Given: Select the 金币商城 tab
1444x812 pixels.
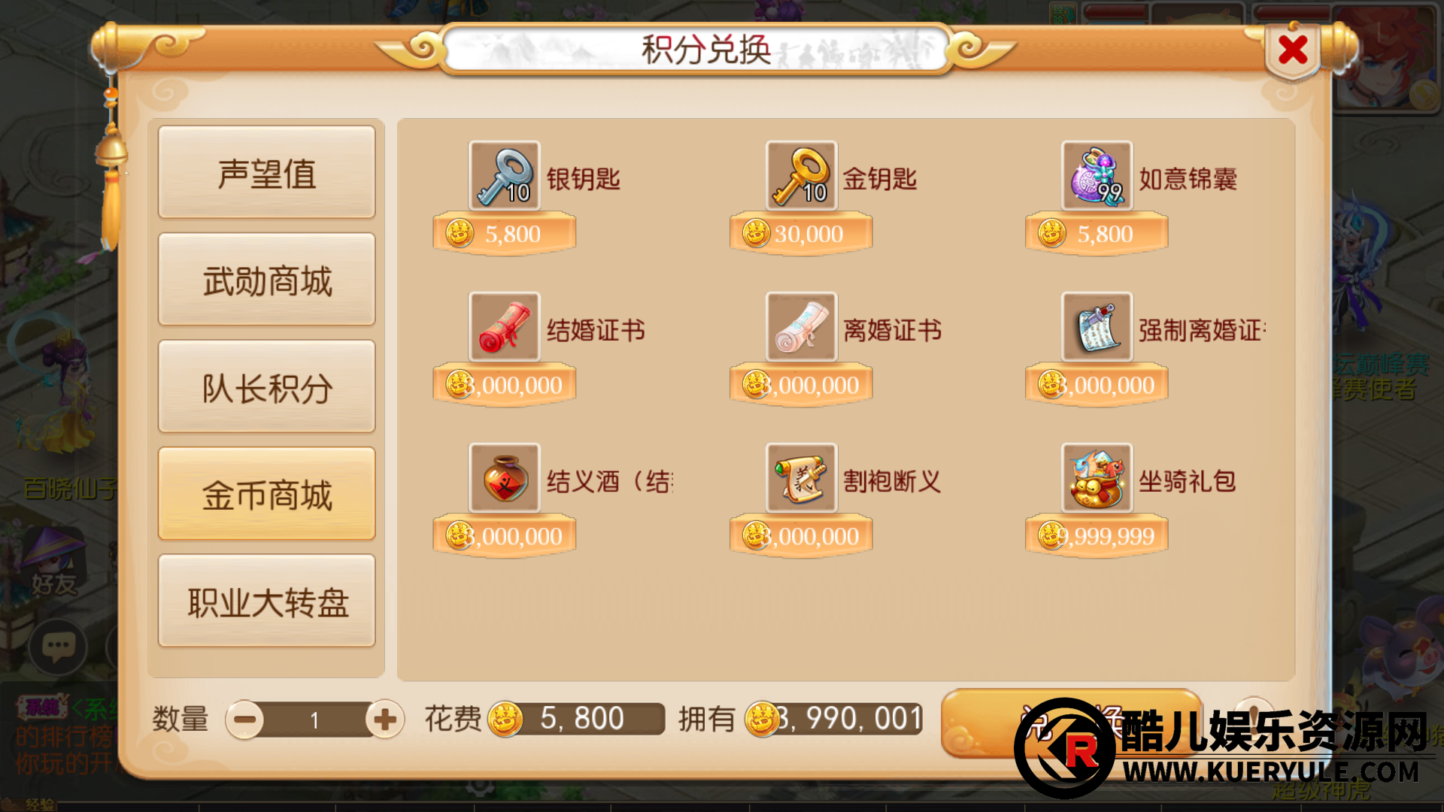Looking at the screenshot, I should point(266,495).
